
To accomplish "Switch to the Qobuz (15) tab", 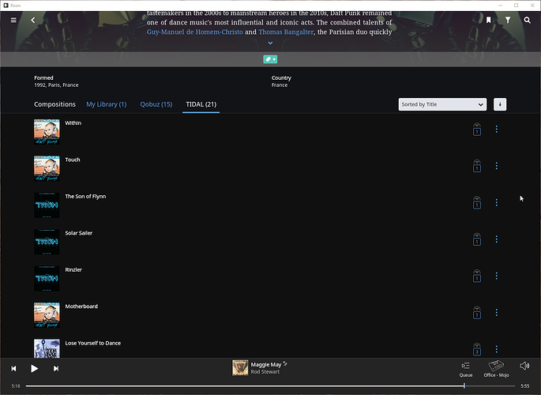I will (x=156, y=104).
